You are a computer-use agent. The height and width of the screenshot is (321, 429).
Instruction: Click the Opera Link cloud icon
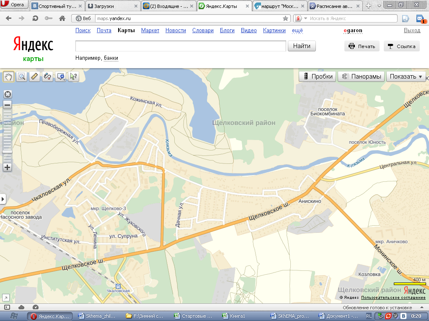click(x=21, y=307)
